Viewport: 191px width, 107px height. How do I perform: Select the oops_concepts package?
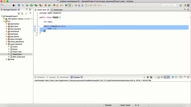coord(15,39)
